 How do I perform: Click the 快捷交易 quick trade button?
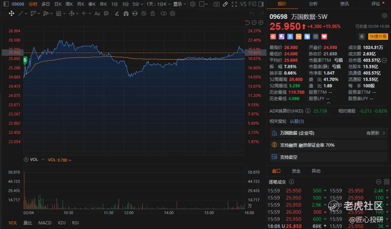pyautogui.click(x=378, y=37)
